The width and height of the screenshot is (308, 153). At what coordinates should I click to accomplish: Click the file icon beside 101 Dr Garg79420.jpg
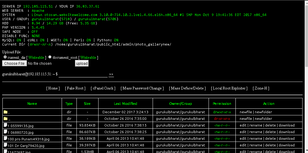click(x=5, y=145)
